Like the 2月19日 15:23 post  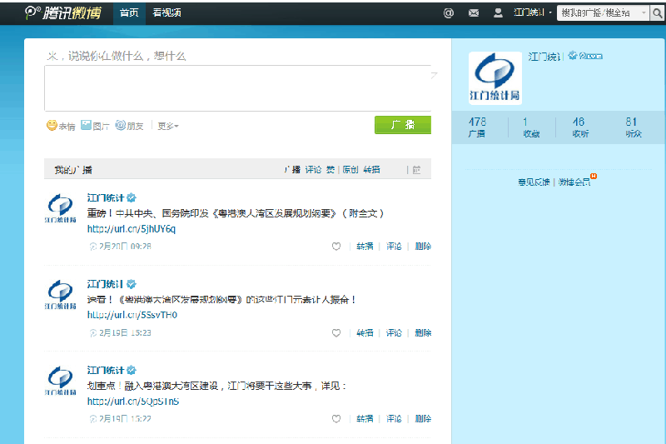click(x=336, y=333)
